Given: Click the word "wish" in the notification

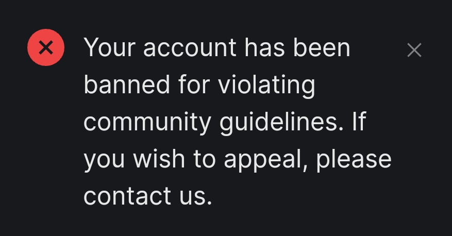Looking at the screenshot, I should point(159,159).
